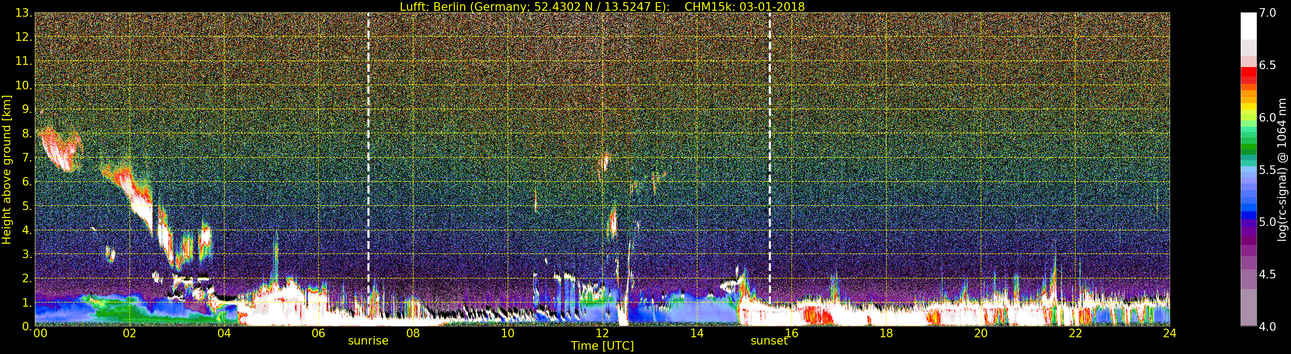The image size is (1291, 354).
Task: Click the small cloud echo near 7 km at 12 UTC
Action: point(605,162)
